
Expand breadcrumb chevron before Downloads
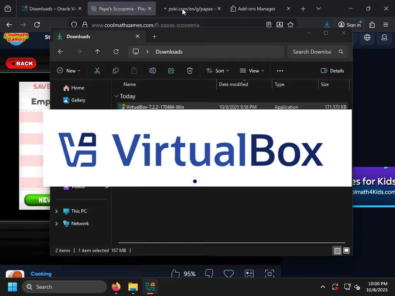click(147, 52)
